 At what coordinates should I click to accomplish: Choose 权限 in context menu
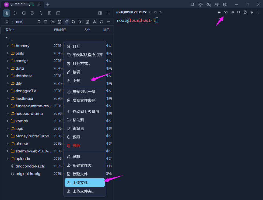pyautogui.click(x=85, y=137)
